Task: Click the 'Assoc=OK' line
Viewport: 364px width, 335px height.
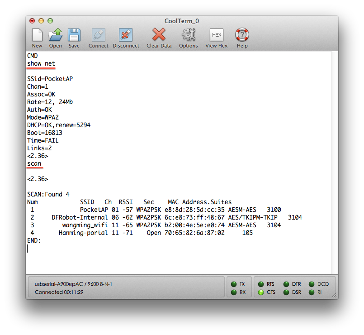Action: pyautogui.click(x=41, y=94)
